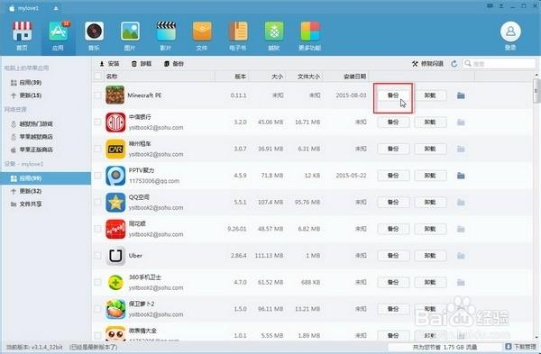541x354 pixels.
Task: Sort list by 安装日期 column header
Action: 354,77
